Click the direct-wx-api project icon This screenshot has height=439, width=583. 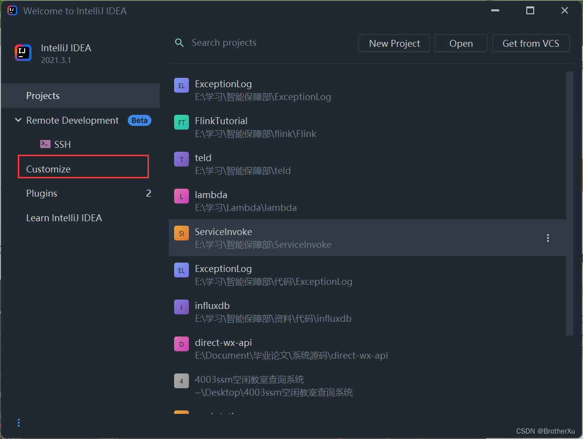click(181, 343)
